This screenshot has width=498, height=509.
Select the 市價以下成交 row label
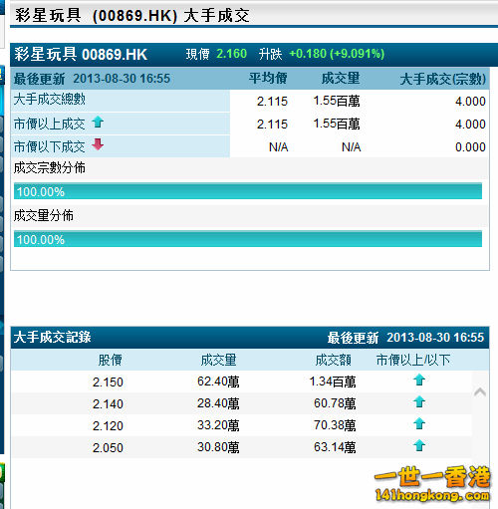click(x=50, y=146)
